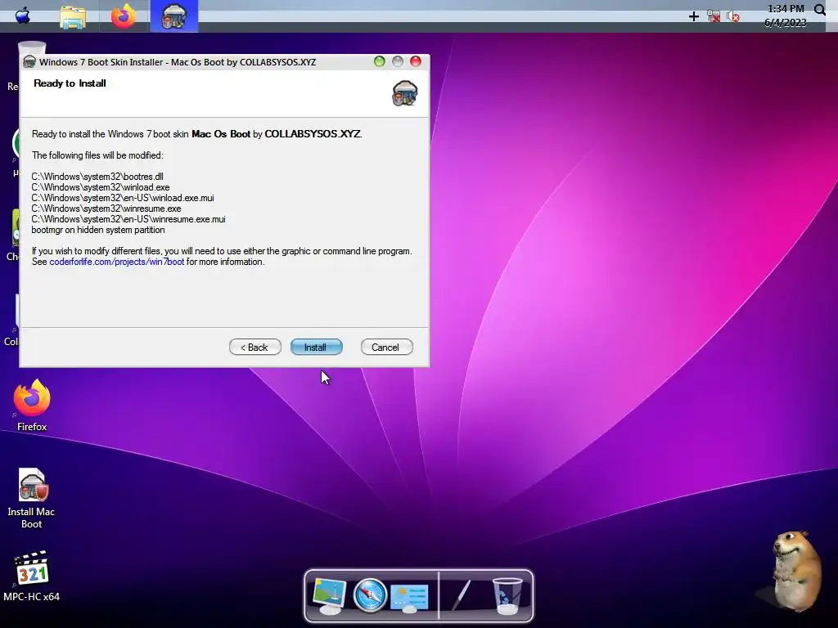Open the file explorer icon in the top bar

pos(73,17)
